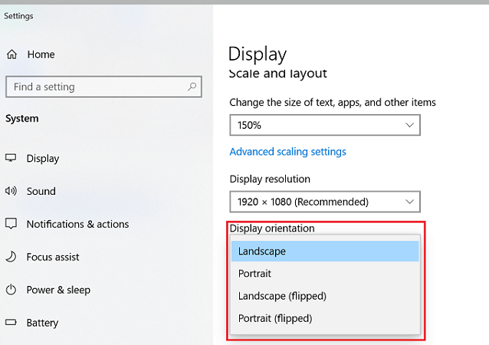489x345 pixels.
Task: Go to Home via its text label
Action: 41,54
